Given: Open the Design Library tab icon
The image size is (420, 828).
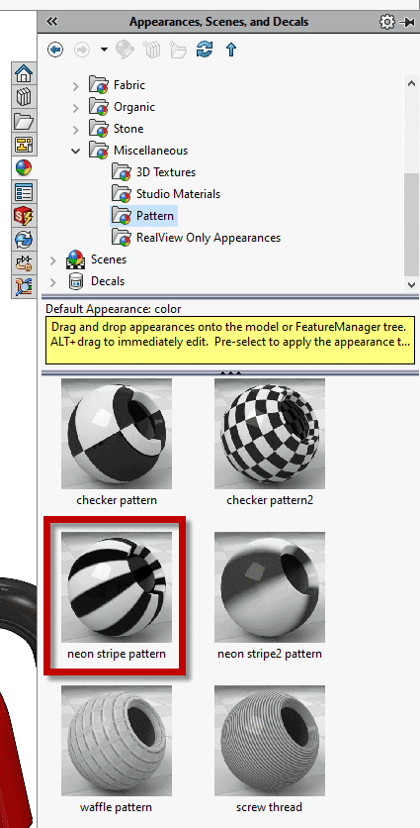Looking at the screenshot, I should [24, 97].
